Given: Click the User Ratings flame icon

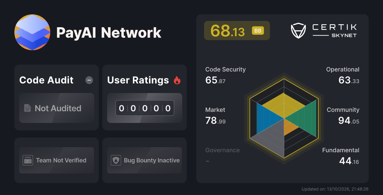Looking at the screenshot, I should click(177, 80).
